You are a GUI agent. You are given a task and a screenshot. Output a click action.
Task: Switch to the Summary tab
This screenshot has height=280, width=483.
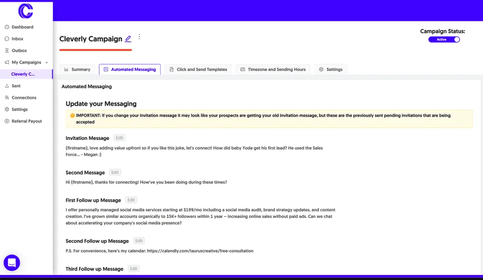pos(77,69)
